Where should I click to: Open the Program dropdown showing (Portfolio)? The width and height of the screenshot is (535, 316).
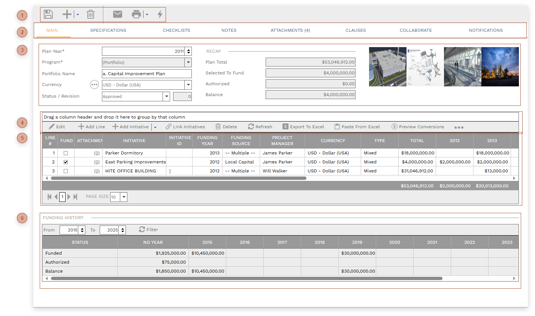point(188,62)
